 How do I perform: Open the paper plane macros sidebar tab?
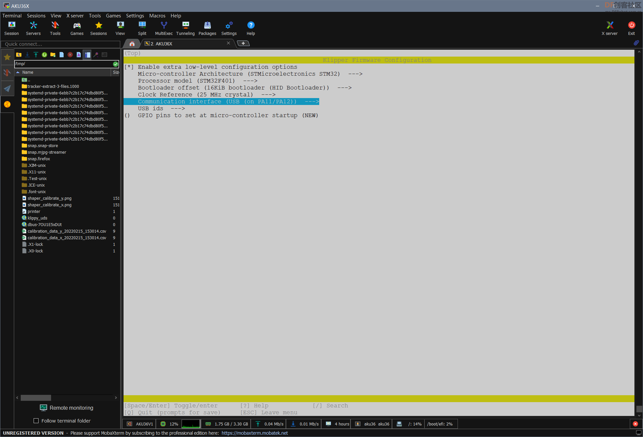point(7,88)
